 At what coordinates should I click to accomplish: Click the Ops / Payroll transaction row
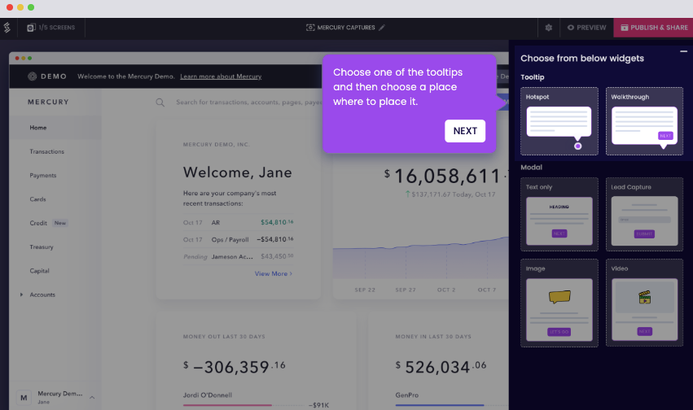coord(239,240)
